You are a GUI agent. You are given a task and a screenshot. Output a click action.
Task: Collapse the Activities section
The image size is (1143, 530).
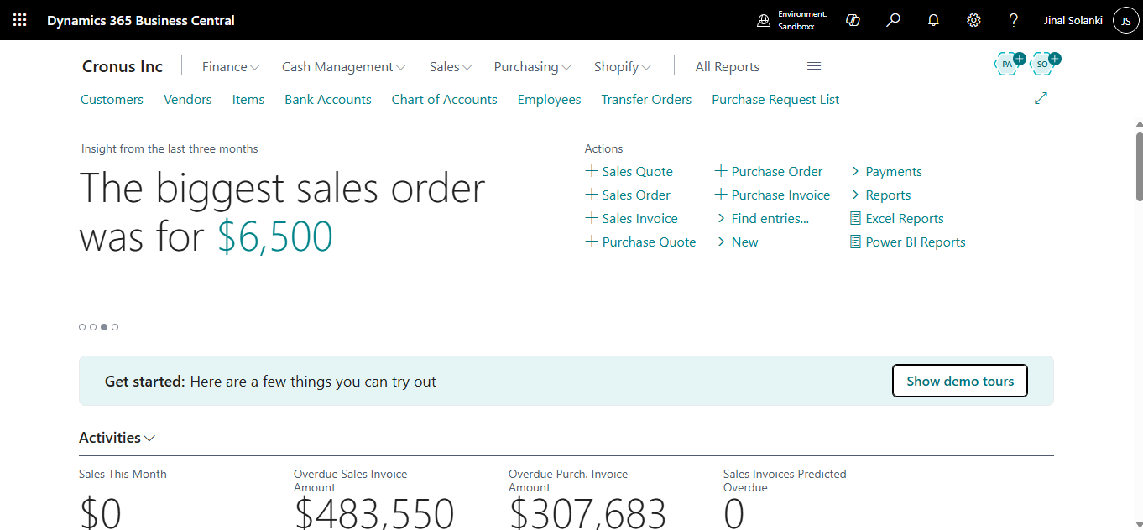click(149, 437)
